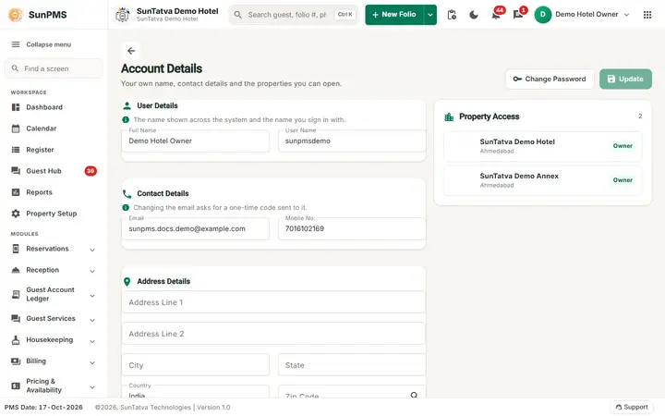665x416 pixels.
Task: Click the Housekeeping icon
Action: [x=16, y=339]
